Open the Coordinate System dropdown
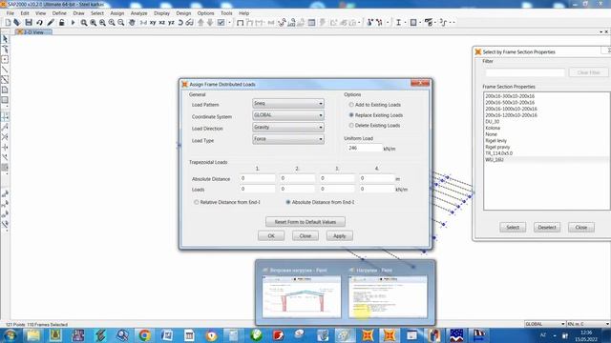Image resolution: width=611 pixels, height=343 pixels. tap(288, 115)
